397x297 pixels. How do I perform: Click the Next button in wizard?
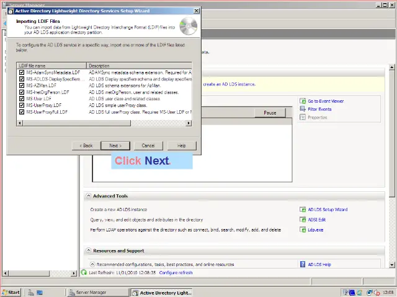click(115, 145)
